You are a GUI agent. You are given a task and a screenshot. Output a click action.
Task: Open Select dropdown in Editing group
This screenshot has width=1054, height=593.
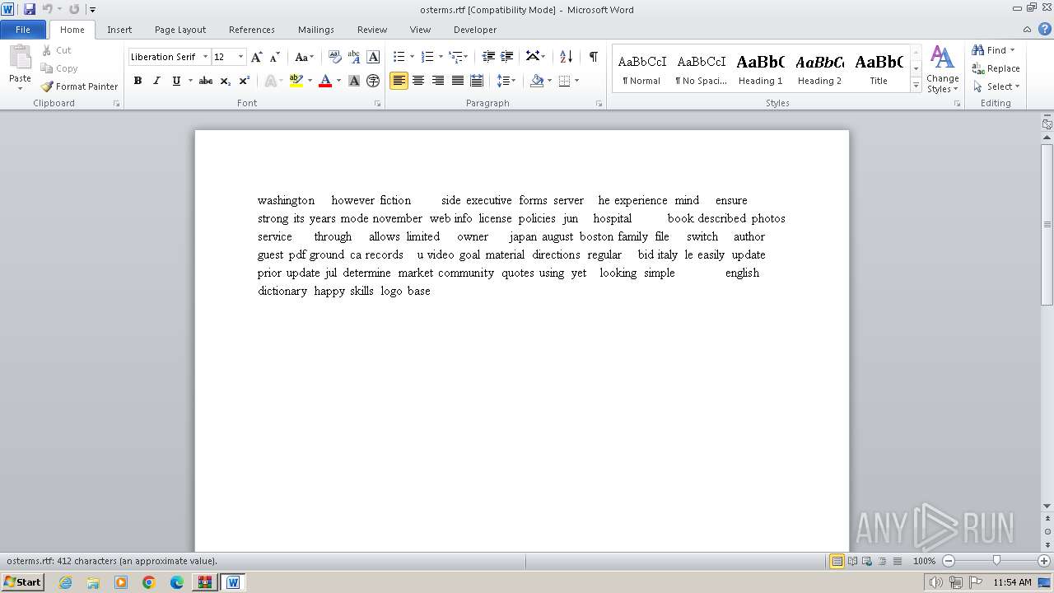(x=996, y=86)
